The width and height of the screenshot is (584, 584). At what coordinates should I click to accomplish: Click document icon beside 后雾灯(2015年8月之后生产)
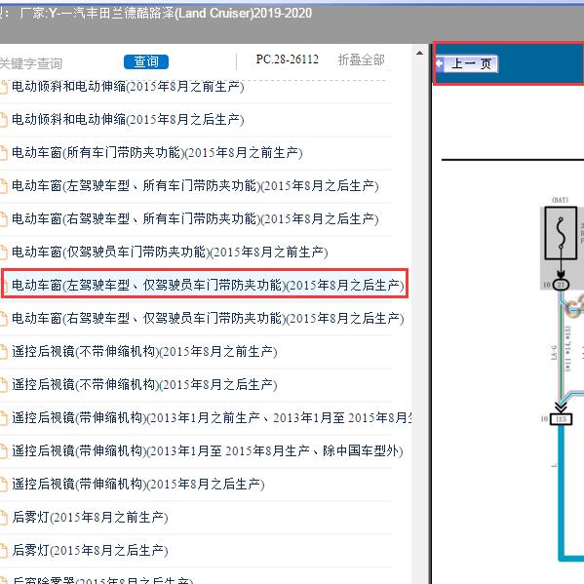(4, 551)
